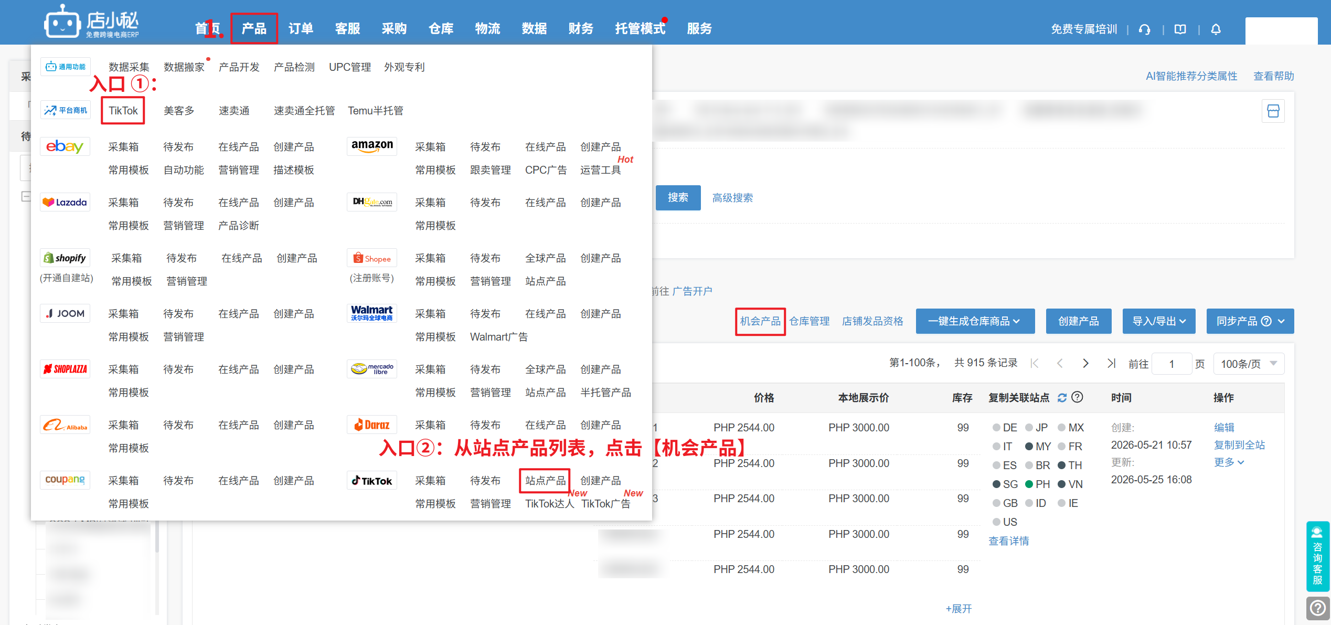
Task: Click the help icon beside 复制关联站点
Action: (x=1077, y=397)
